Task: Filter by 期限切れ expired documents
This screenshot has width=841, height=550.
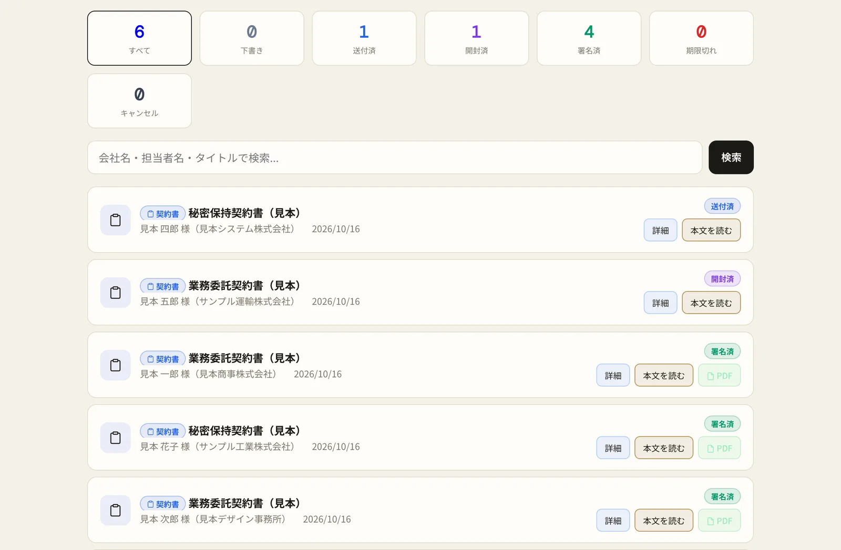Action: [x=702, y=38]
